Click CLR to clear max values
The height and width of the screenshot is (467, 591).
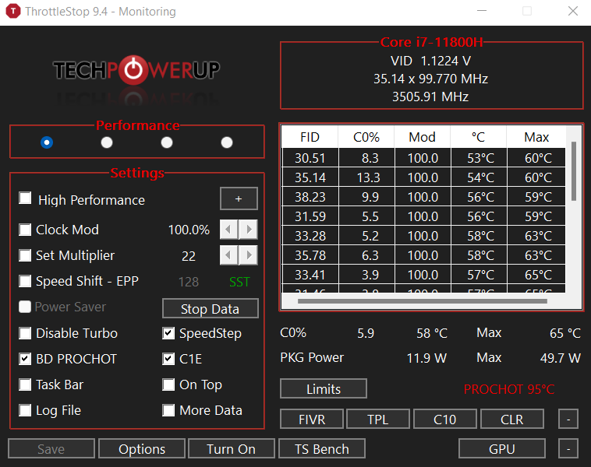(511, 420)
